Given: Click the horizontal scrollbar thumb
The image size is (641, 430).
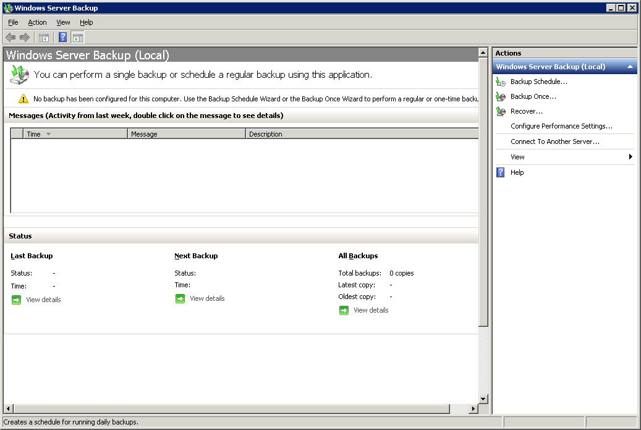Looking at the screenshot, I should point(231,408).
